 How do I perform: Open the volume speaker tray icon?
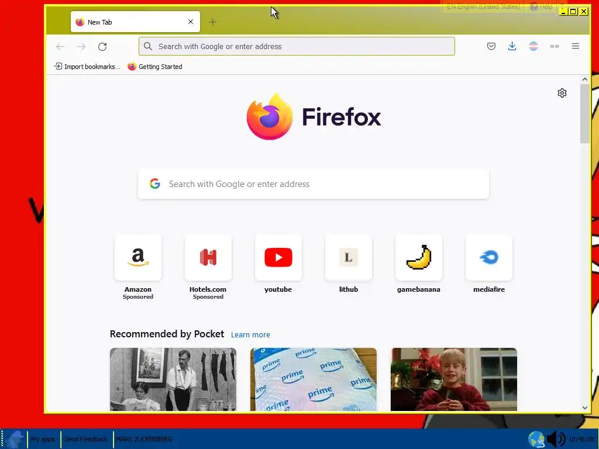(556, 439)
